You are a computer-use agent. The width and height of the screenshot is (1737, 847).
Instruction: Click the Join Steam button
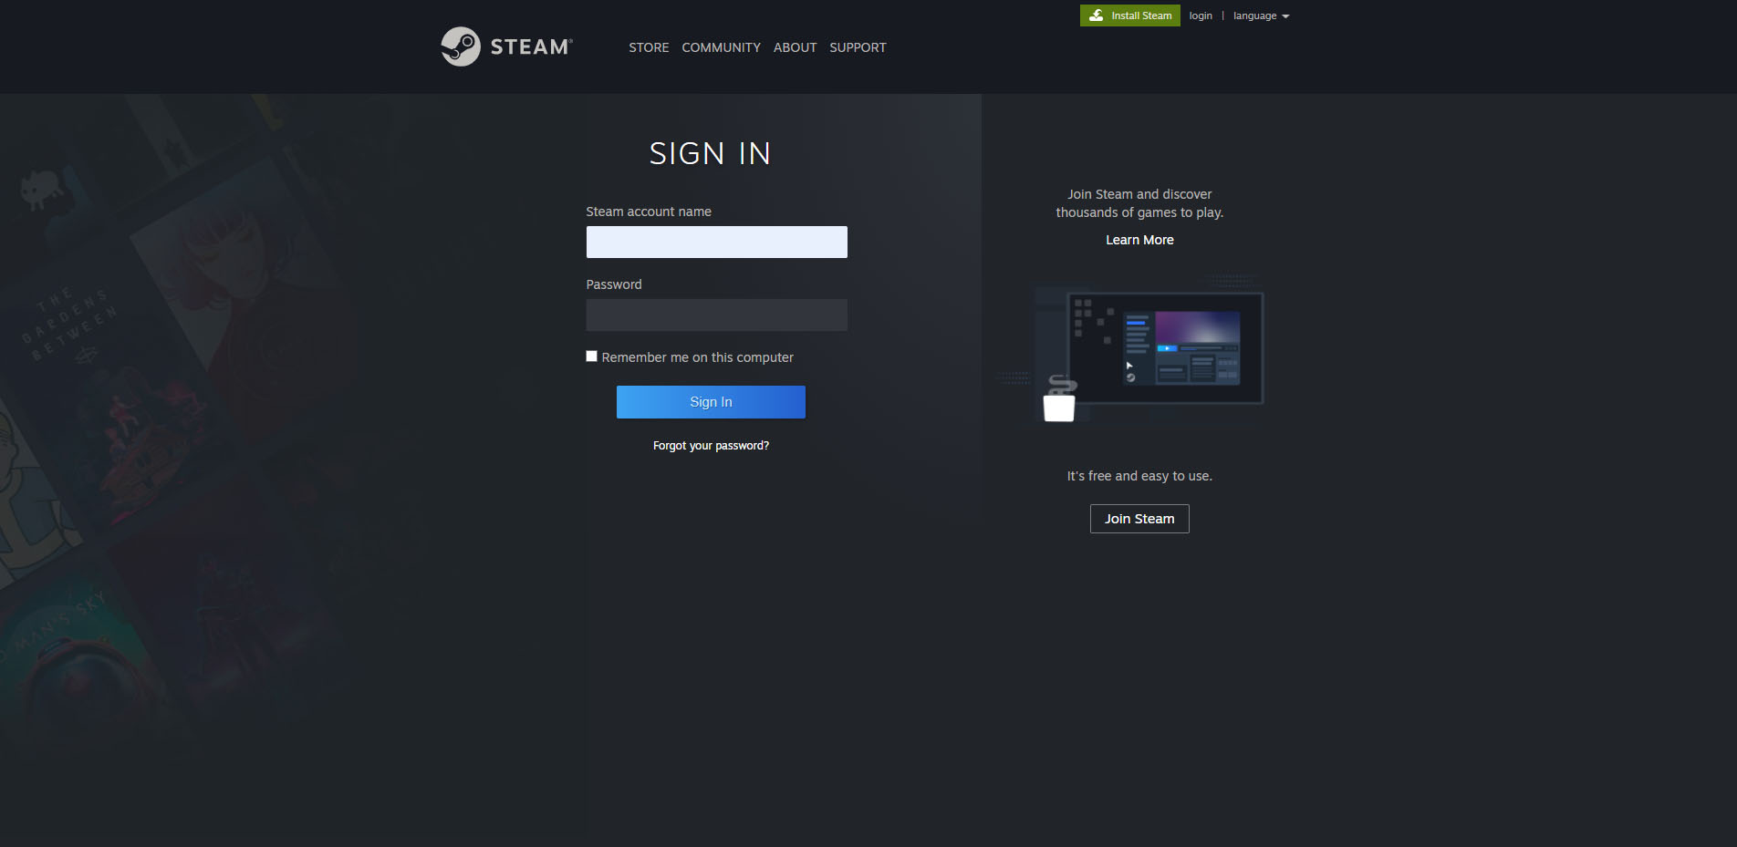[1139, 519]
